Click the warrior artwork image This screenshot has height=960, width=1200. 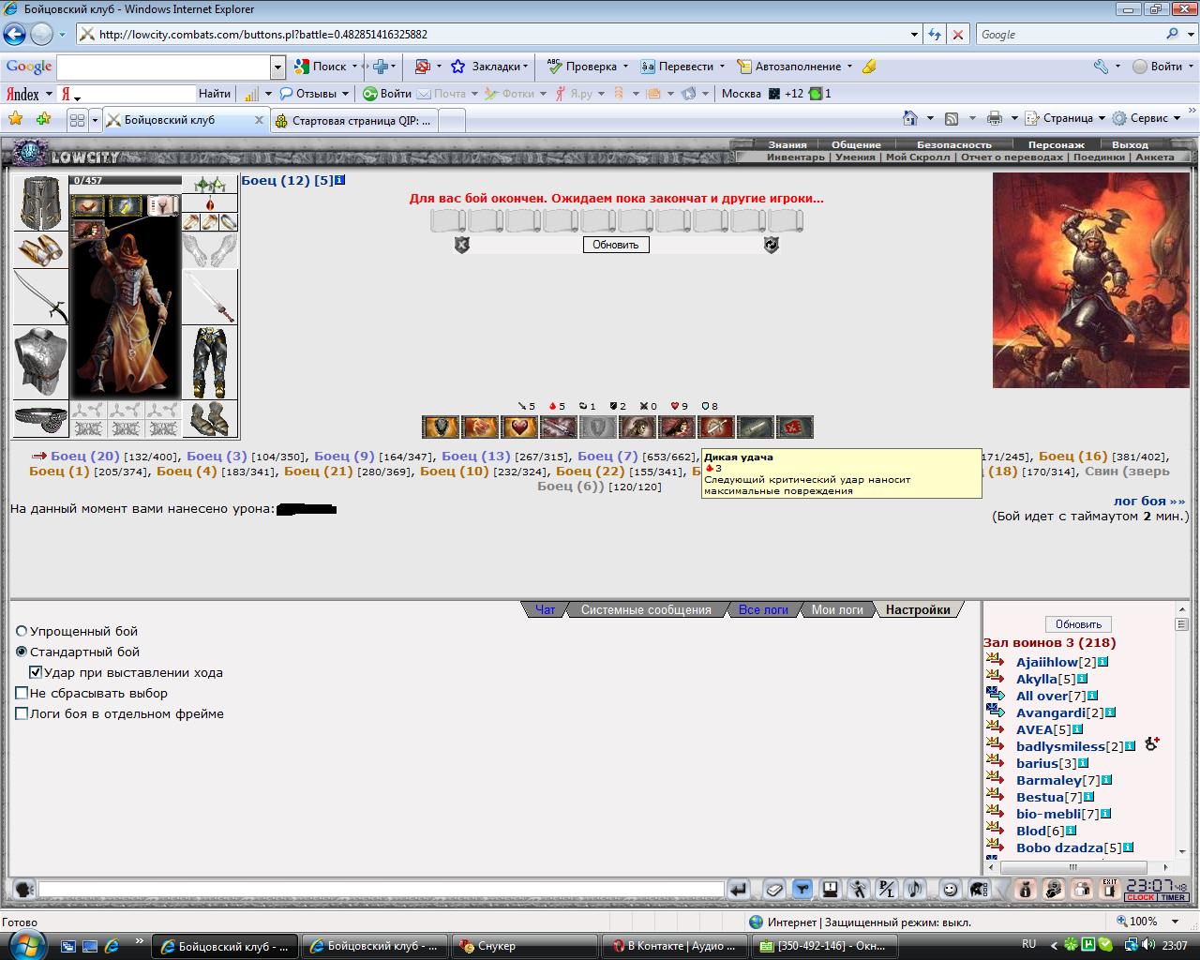coord(1090,280)
